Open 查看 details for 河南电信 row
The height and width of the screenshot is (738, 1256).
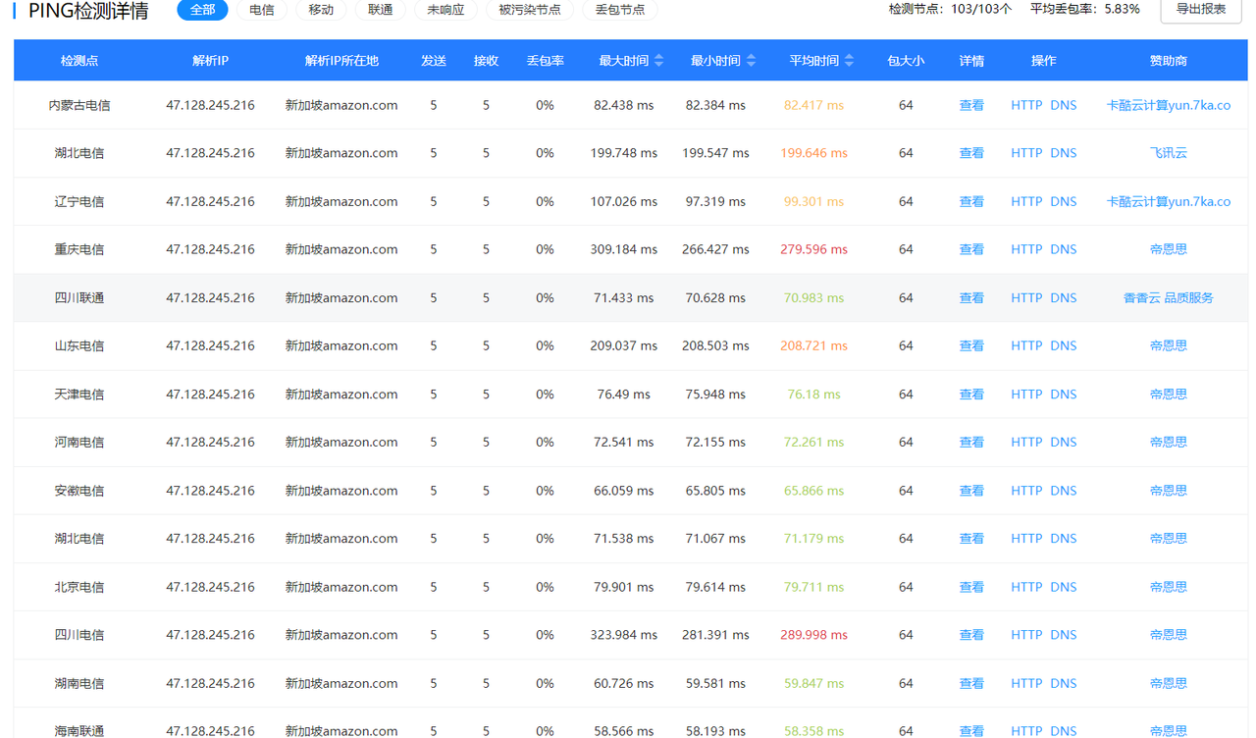point(971,442)
